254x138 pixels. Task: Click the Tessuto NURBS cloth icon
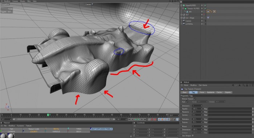point(186,8)
